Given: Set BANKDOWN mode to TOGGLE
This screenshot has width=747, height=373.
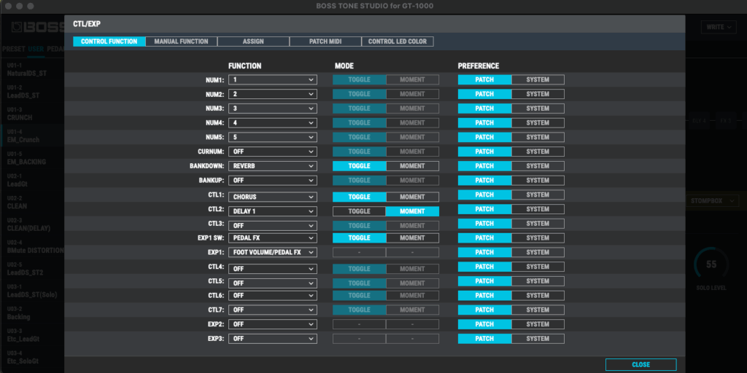Looking at the screenshot, I should click(x=359, y=166).
